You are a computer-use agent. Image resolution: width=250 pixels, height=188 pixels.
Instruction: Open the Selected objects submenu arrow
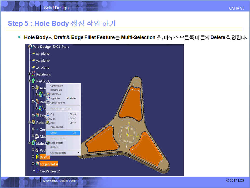(78, 153)
